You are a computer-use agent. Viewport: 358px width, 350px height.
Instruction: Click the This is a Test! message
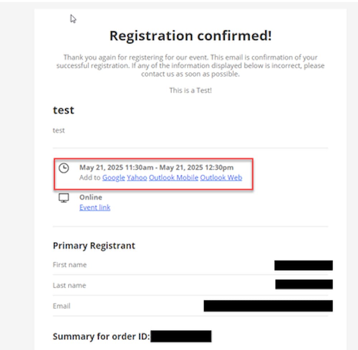(x=190, y=91)
